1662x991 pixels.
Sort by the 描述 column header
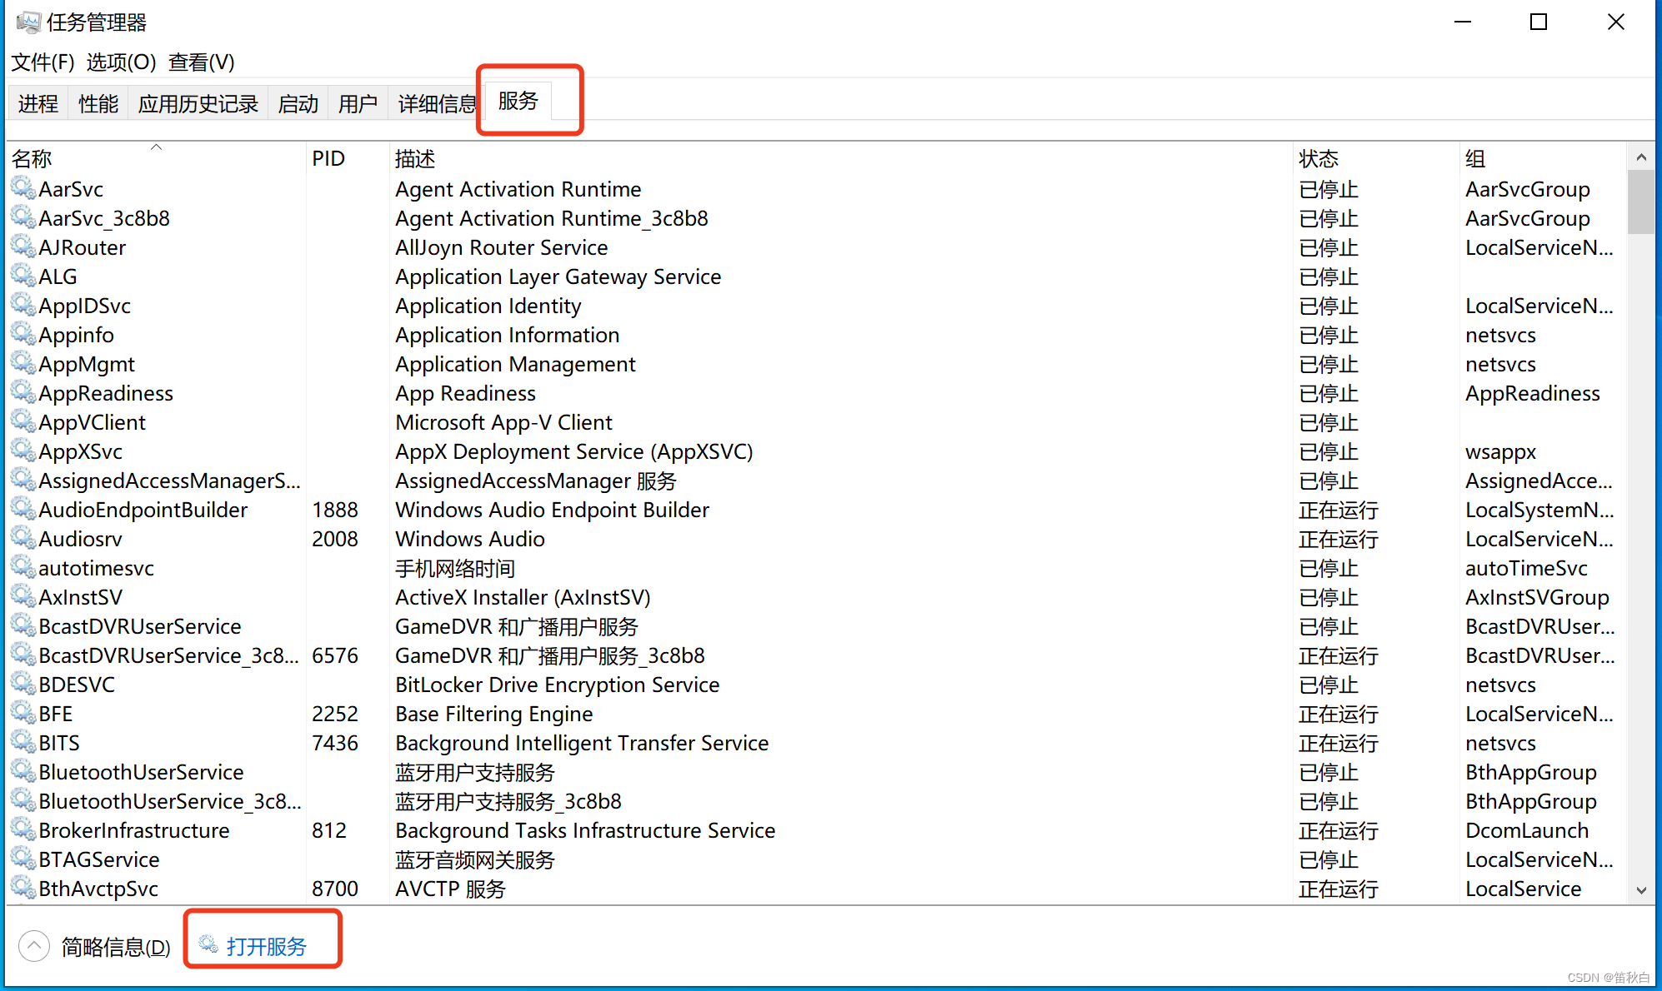point(841,158)
